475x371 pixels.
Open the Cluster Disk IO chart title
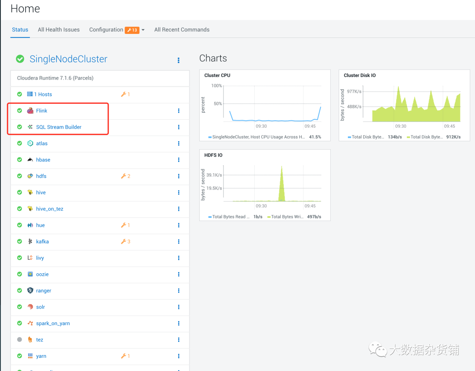tap(360, 75)
